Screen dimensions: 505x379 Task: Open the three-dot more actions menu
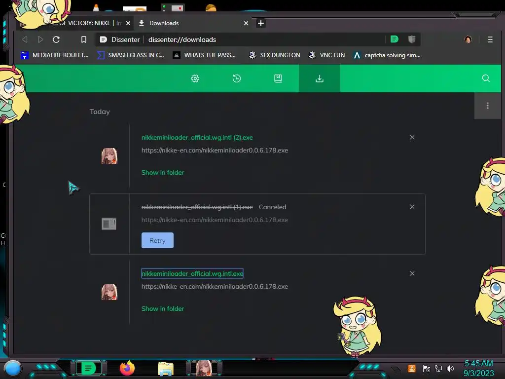[488, 106]
